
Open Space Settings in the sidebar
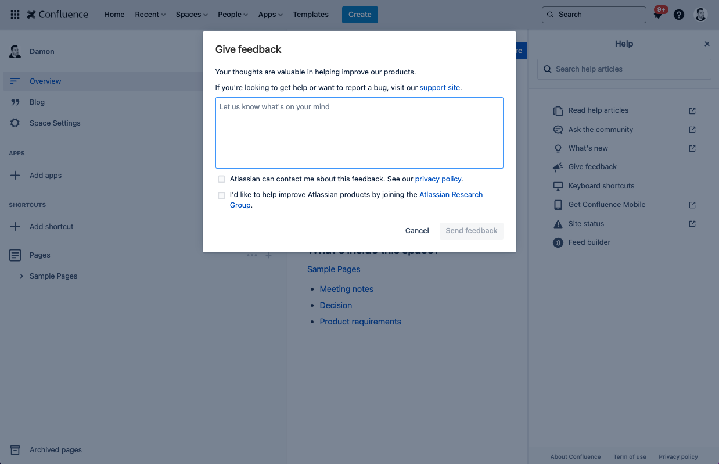point(55,123)
